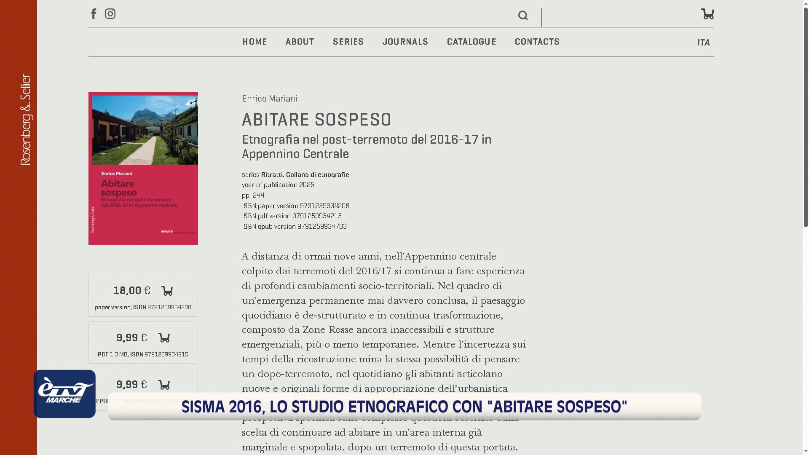This screenshot has height=455, width=809.
Task: Switch language to ITA
Action: (703, 43)
